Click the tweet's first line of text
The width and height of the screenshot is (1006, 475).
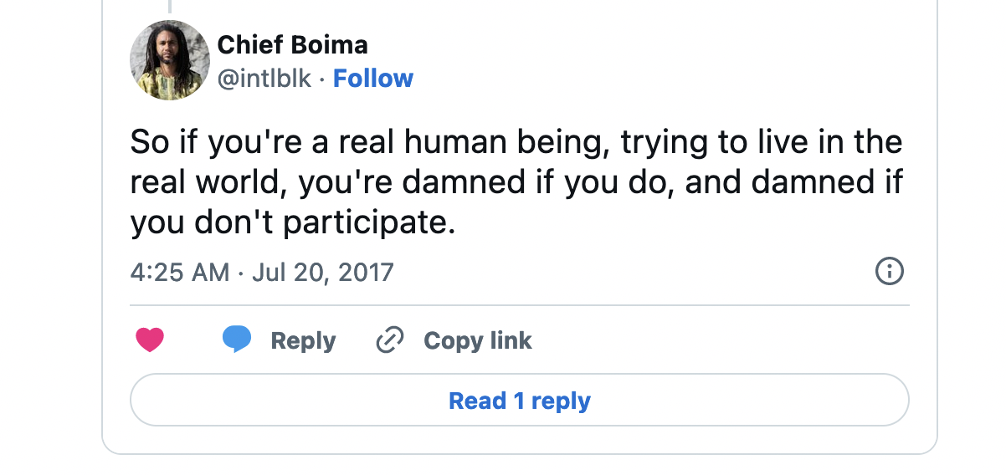click(x=516, y=143)
